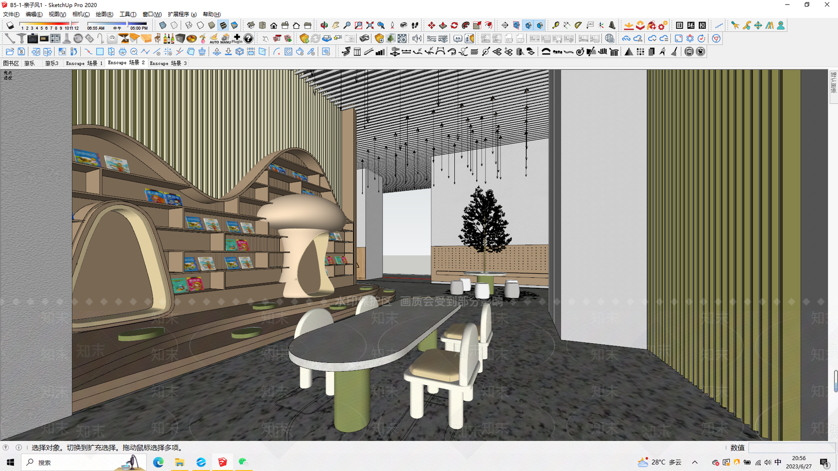Viewport: 838px width, 471px height.
Task: Toggle the Section Plane display button
Action: (516, 25)
